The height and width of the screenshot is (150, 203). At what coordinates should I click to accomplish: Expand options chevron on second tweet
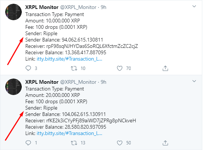[x=194, y=81]
